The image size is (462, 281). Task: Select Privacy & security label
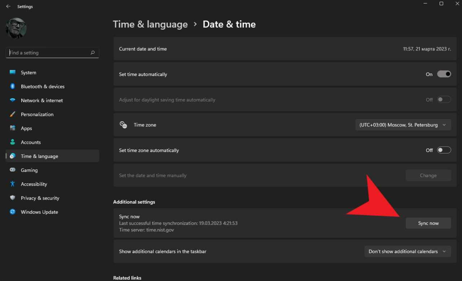[x=40, y=198]
